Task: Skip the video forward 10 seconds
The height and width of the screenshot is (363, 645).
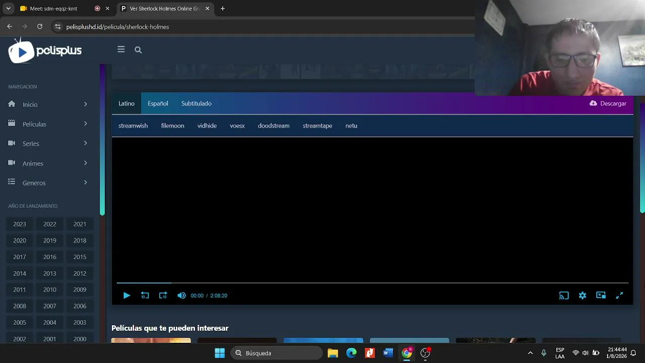Action: 163,295
